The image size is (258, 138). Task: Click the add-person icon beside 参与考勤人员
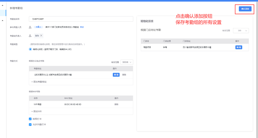click(30, 27)
